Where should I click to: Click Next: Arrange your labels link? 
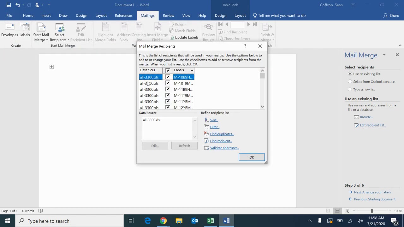(x=372, y=192)
